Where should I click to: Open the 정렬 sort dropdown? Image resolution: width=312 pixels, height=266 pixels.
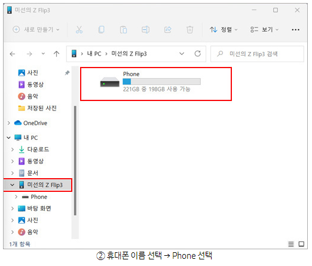coord(224,30)
